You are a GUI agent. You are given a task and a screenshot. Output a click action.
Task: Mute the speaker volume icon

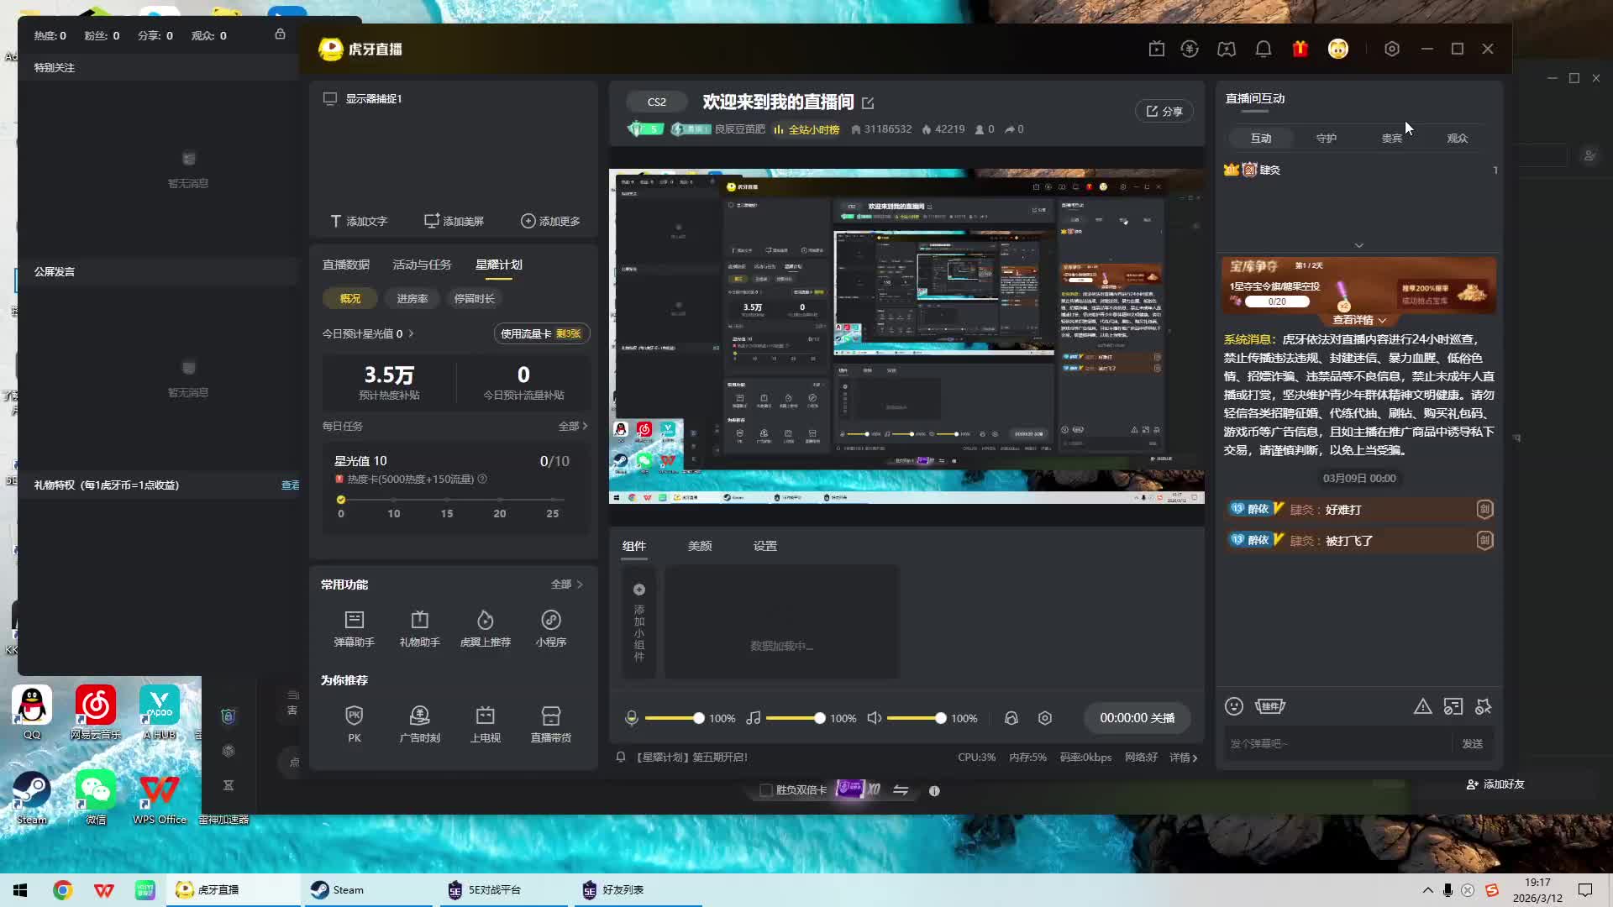point(874,718)
